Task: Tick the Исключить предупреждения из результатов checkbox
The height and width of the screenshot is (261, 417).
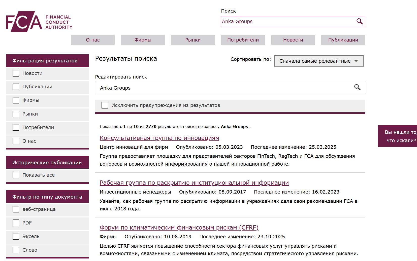Action: tap(105, 105)
